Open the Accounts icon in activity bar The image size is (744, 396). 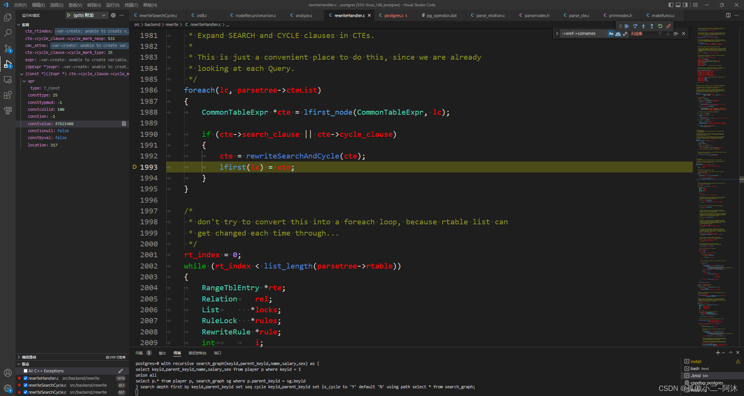pos(7,373)
